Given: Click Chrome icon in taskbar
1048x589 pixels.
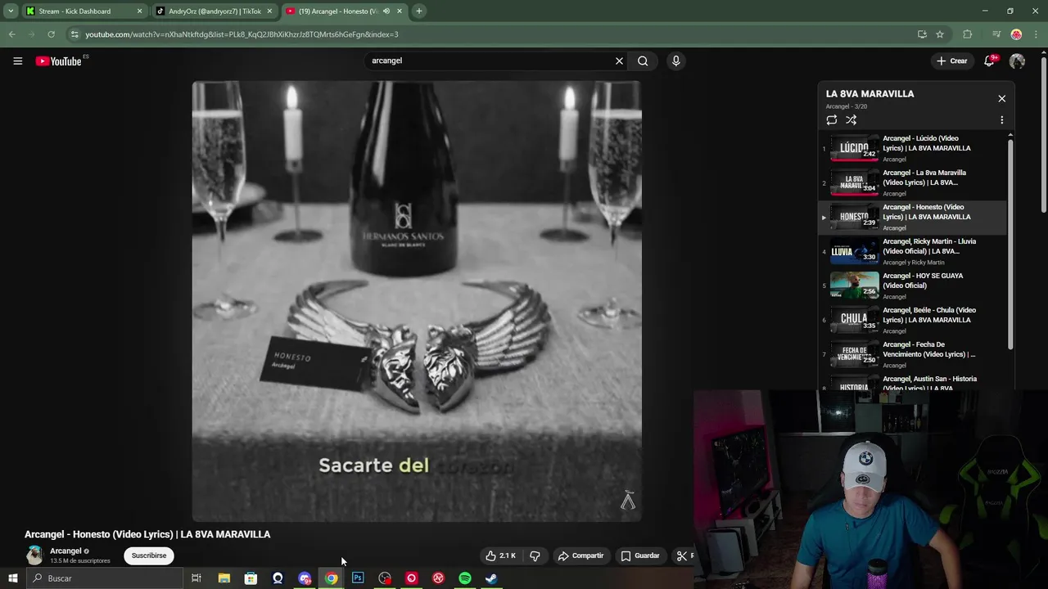Looking at the screenshot, I should pos(331,578).
